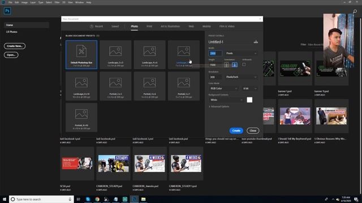The height and width of the screenshot is (203, 362).
Task: Click microphone icon in taskbar search
Action: 70,199
